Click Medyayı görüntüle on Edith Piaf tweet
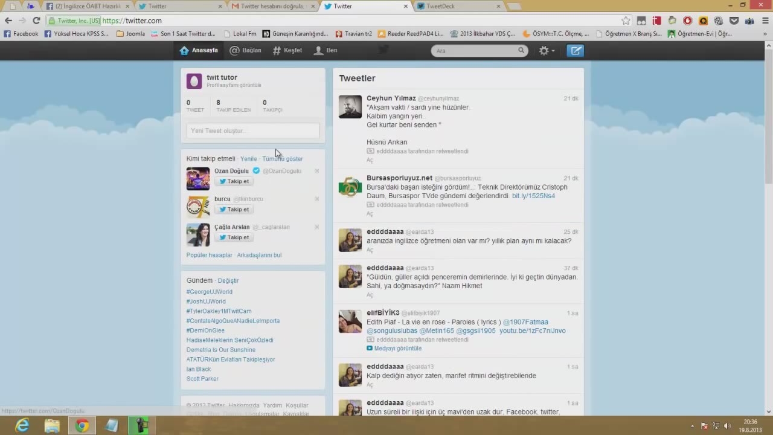Viewport: 773px width, 435px height. click(x=394, y=349)
